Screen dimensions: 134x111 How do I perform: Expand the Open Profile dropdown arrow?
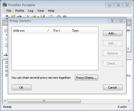pyautogui.click(x=38, y=17)
